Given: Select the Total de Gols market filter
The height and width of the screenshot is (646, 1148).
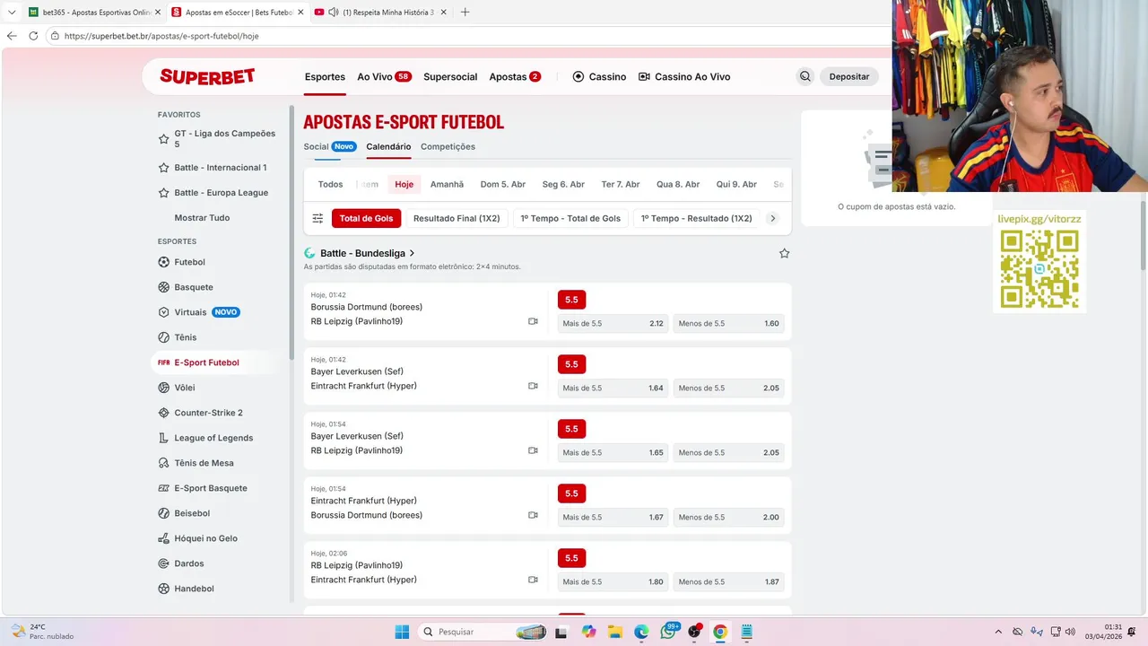Looking at the screenshot, I should click(x=366, y=218).
